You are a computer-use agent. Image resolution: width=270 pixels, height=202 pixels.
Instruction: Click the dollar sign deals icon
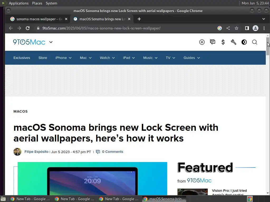coord(223,42)
